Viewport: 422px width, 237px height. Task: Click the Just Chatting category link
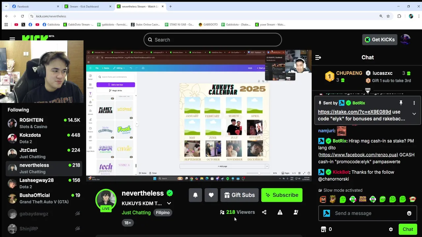pyautogui.click(x=136, y=213)
